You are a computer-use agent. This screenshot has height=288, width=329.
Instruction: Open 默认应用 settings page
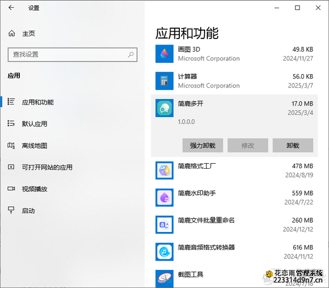click(35, 124)
